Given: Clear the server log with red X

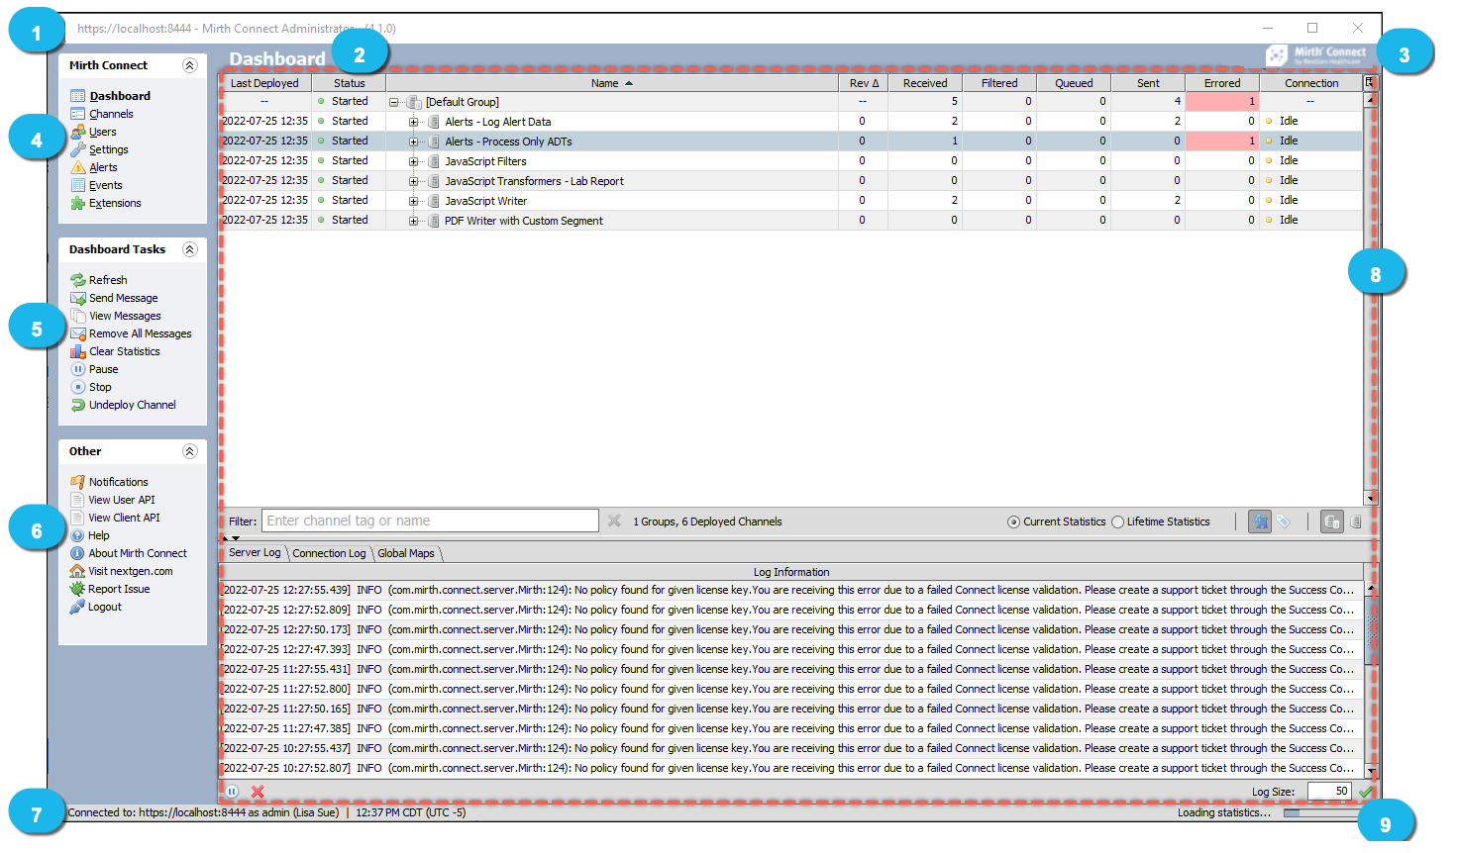Looking at the screenshot, I should click(258, 792).
